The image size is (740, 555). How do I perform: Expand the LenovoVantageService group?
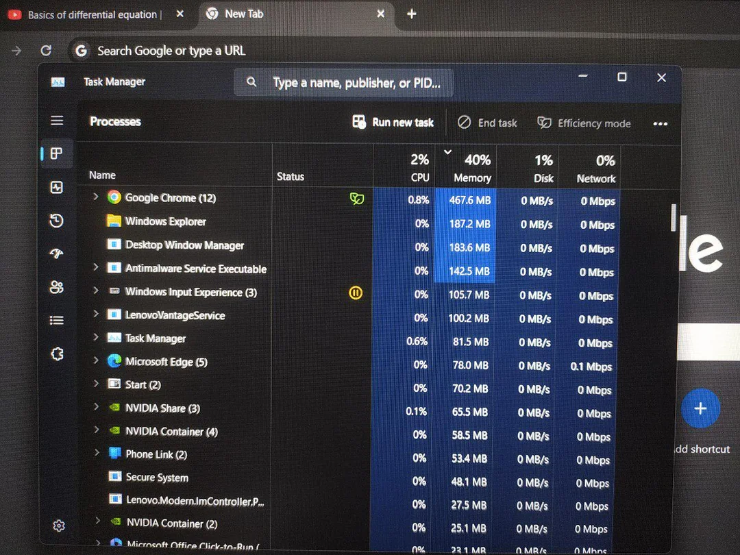pyautogui.click(x=96, y=313)
